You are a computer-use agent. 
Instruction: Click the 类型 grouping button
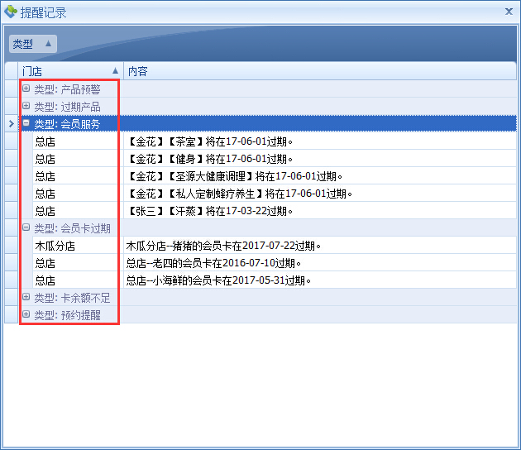click(x=32, y=44)
